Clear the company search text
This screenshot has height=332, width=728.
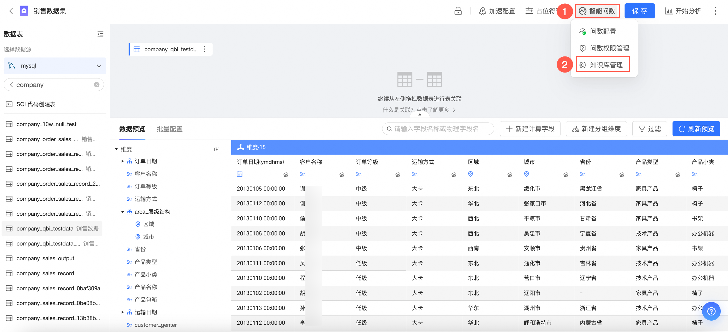(97, 85)
